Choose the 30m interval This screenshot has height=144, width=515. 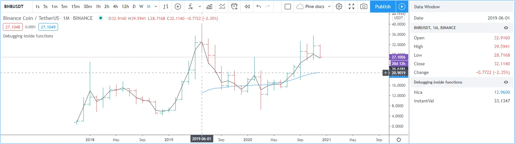point(88,6)
